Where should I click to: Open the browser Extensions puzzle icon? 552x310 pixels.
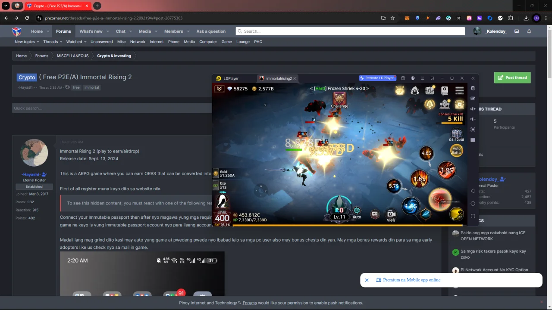coord(511,18)
